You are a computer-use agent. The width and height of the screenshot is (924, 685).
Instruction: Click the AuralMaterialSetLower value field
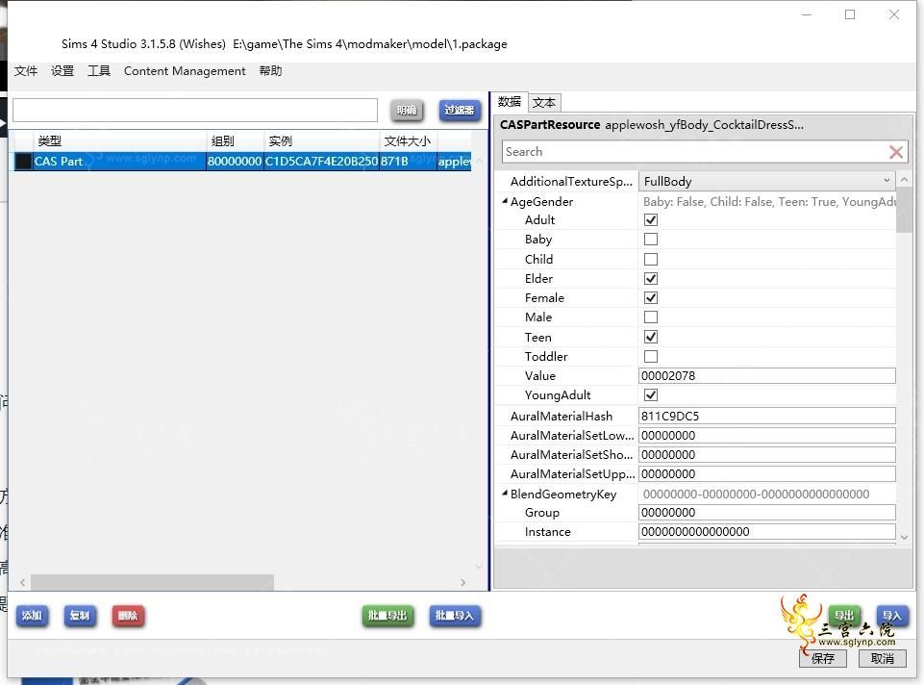pyautogui.click(x=766, y=435)
